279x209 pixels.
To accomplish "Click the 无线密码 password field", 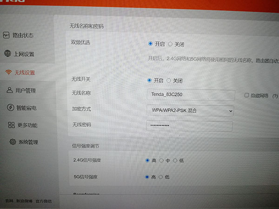I will pos(189,126).
